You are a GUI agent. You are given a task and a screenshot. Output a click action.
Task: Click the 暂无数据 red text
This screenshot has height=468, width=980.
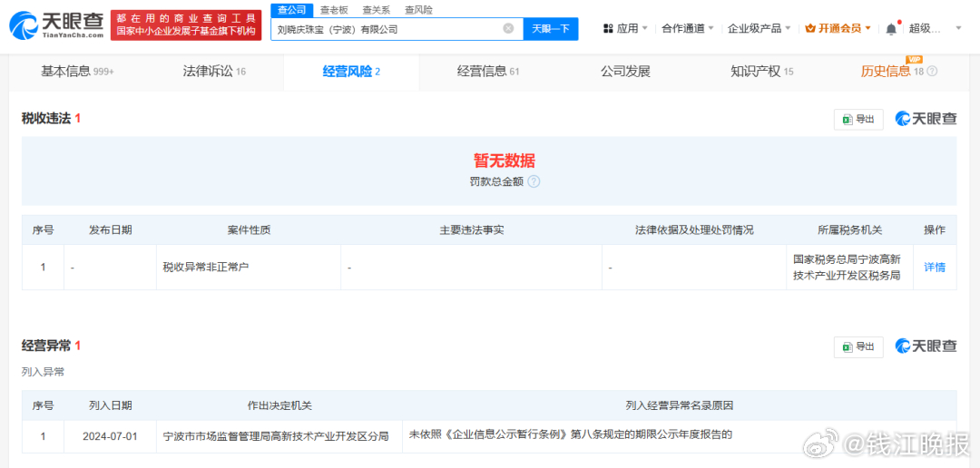point(505,161)
